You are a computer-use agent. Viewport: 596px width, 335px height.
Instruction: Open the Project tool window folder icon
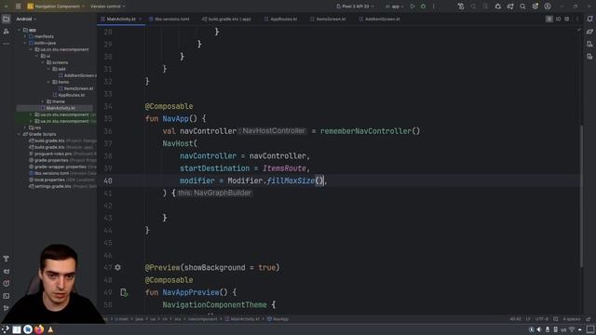7,19
